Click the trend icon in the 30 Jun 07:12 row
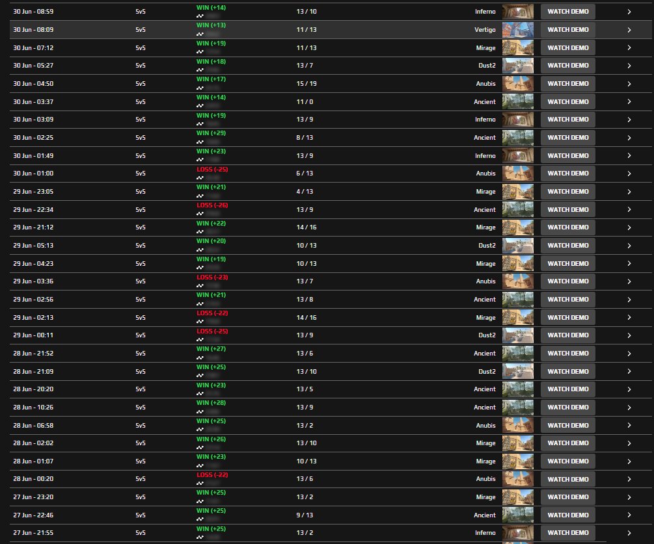Image resolution: width=654 pixels, height=544 pixels. click(200, 52)
